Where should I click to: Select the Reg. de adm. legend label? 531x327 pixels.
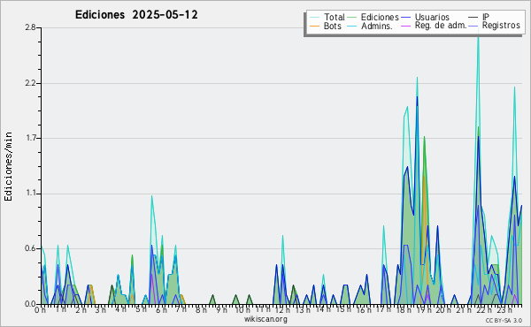441,26
